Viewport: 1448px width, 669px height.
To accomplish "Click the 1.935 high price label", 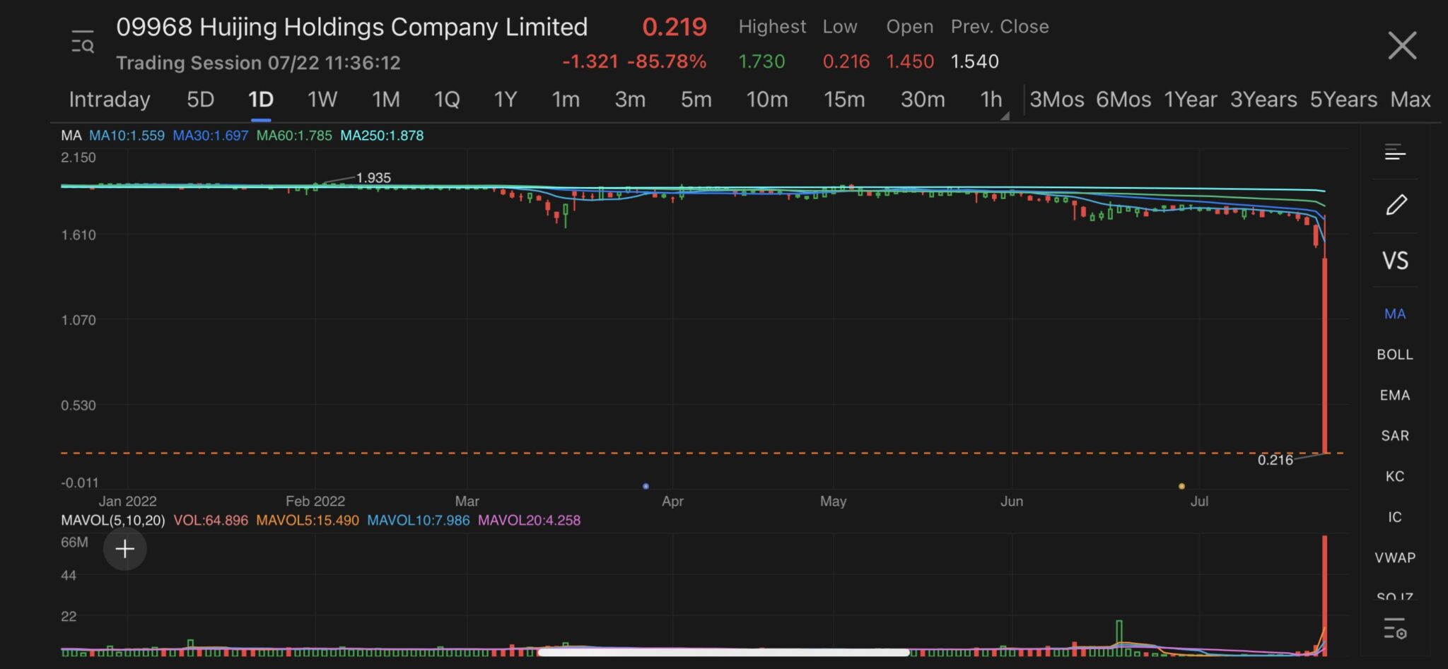I will tap(373, 178).
